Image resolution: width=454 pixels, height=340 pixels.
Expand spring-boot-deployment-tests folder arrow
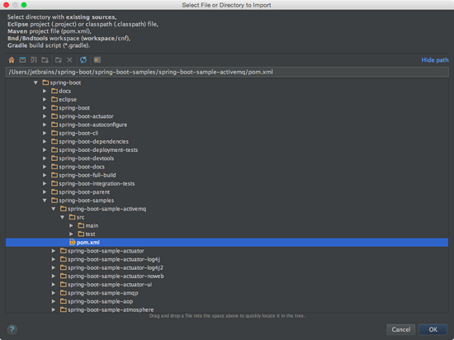point(45,150)
